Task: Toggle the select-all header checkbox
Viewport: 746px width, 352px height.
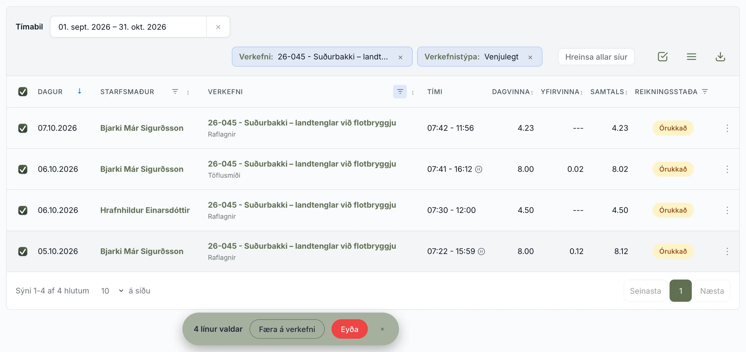Action: click(x=23, y=92)
